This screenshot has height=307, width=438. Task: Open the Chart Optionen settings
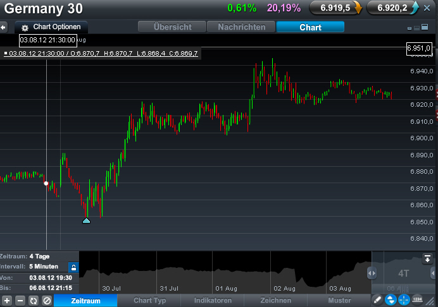click(x=51, y=27)
